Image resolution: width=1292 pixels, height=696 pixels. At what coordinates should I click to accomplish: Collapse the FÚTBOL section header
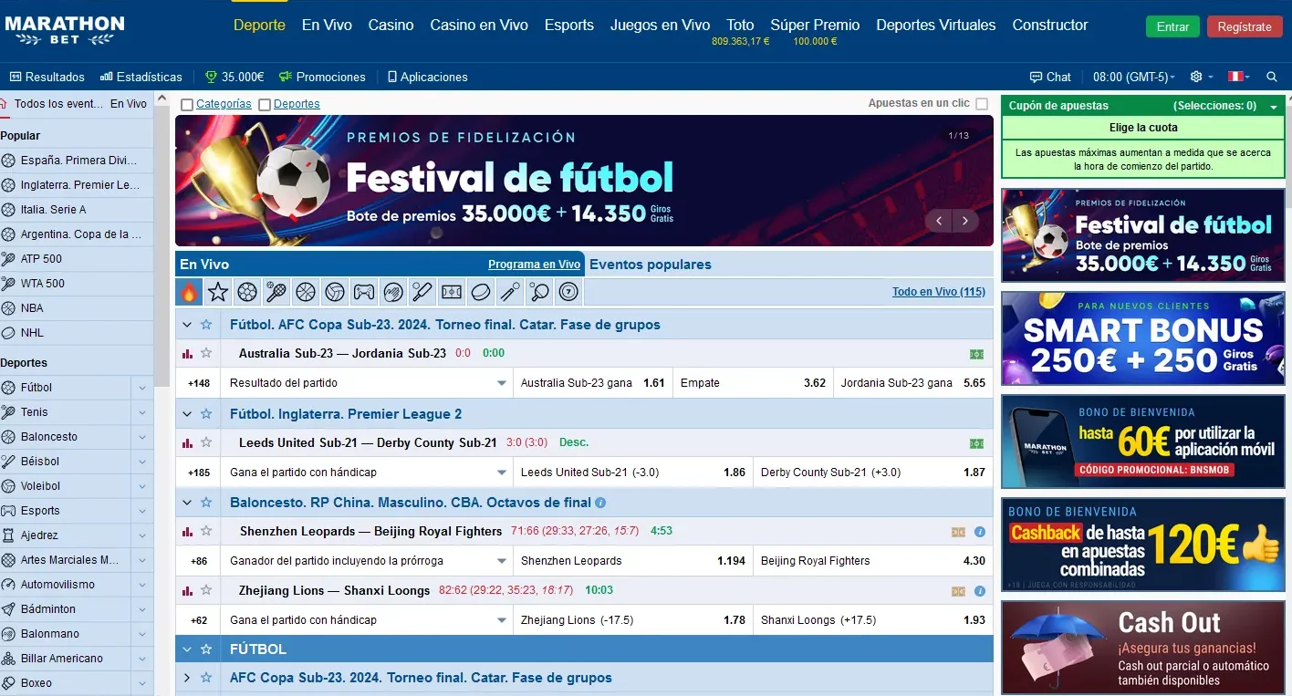pyautogui.click(x=187, y=649)
